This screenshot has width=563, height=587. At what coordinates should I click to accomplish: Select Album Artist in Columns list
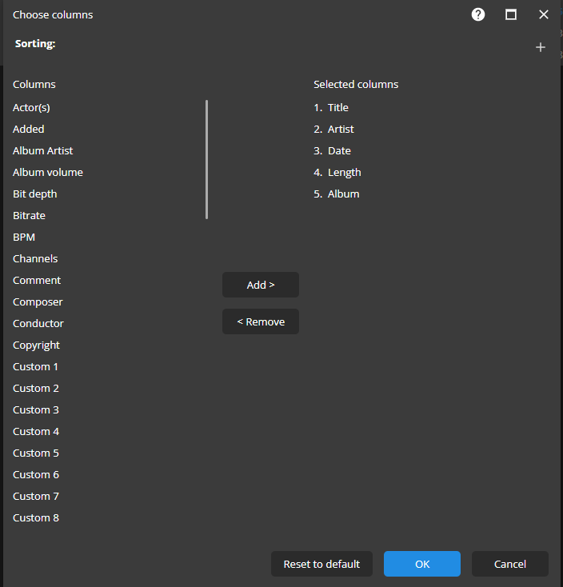(x=43, y=150)
